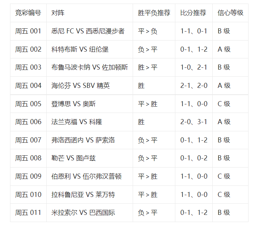This screenshot has height=231, width=265.
Task: Click score 2-0、3-1 in row 周五 006
Action: pyautogui.click(x=194, y=122)
